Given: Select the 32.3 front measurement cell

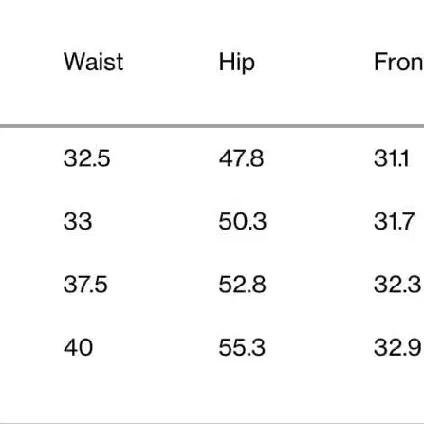Looking at the screenshot, I should pyautogui.click(x=397, y=285).
